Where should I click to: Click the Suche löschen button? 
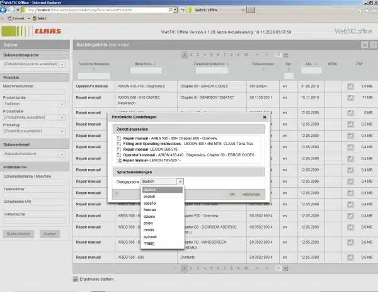tap(18, 234)
